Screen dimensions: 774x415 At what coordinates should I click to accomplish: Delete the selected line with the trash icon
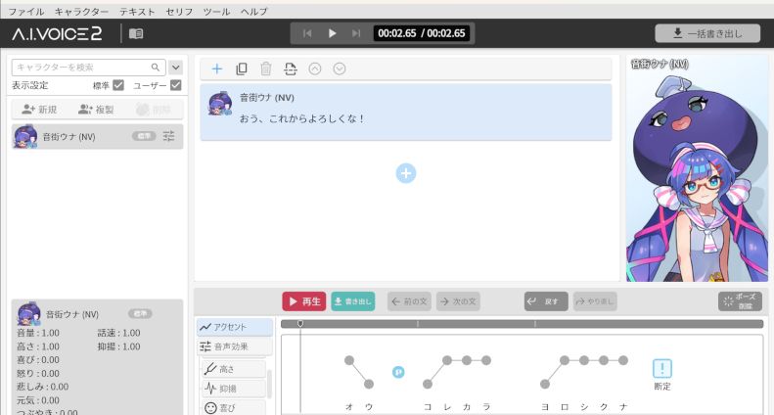[x=265, y=69]
